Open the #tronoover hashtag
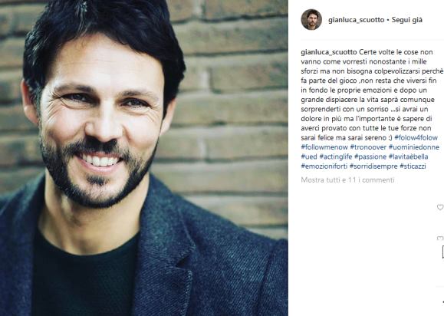444x316 pixels. 368,147
